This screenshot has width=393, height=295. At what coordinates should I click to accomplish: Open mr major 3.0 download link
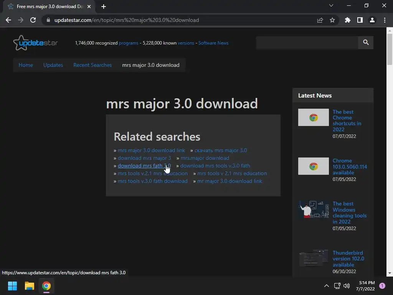tap(230, 181)
